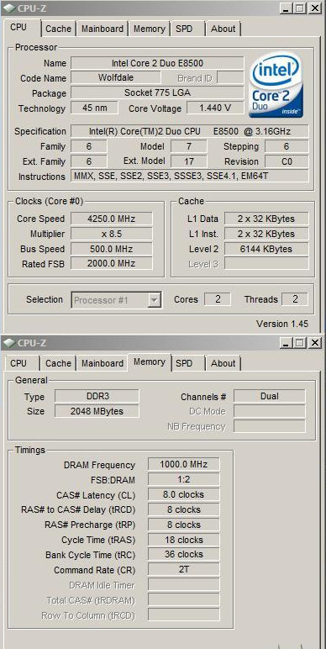The width and height of the screenshot is (326, 649).
Task: Open the Memory tab in top CPU-Z window
Action: click(x=149, y=29)
